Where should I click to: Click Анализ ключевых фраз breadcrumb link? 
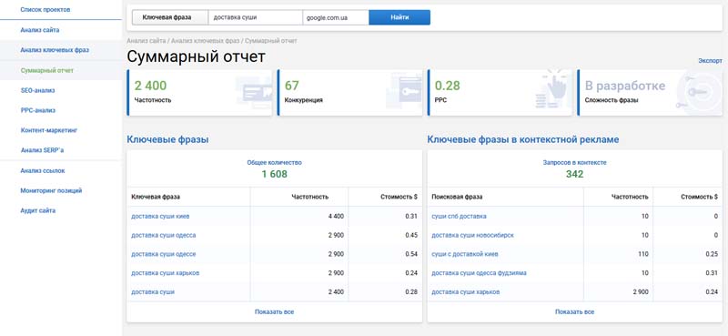click(x=206, y=41)
